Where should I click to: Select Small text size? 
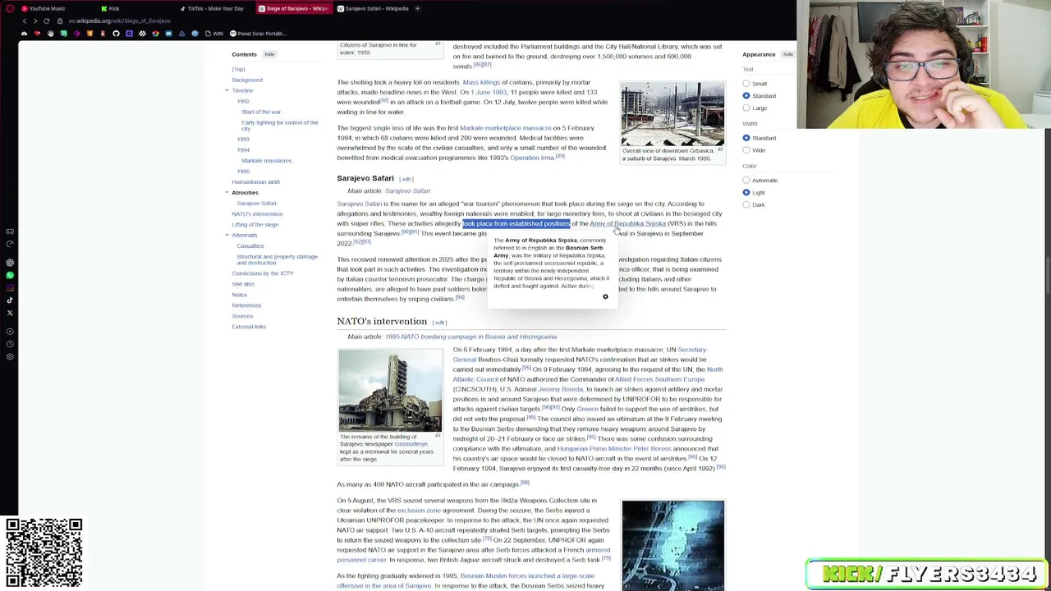click(746, 84)
